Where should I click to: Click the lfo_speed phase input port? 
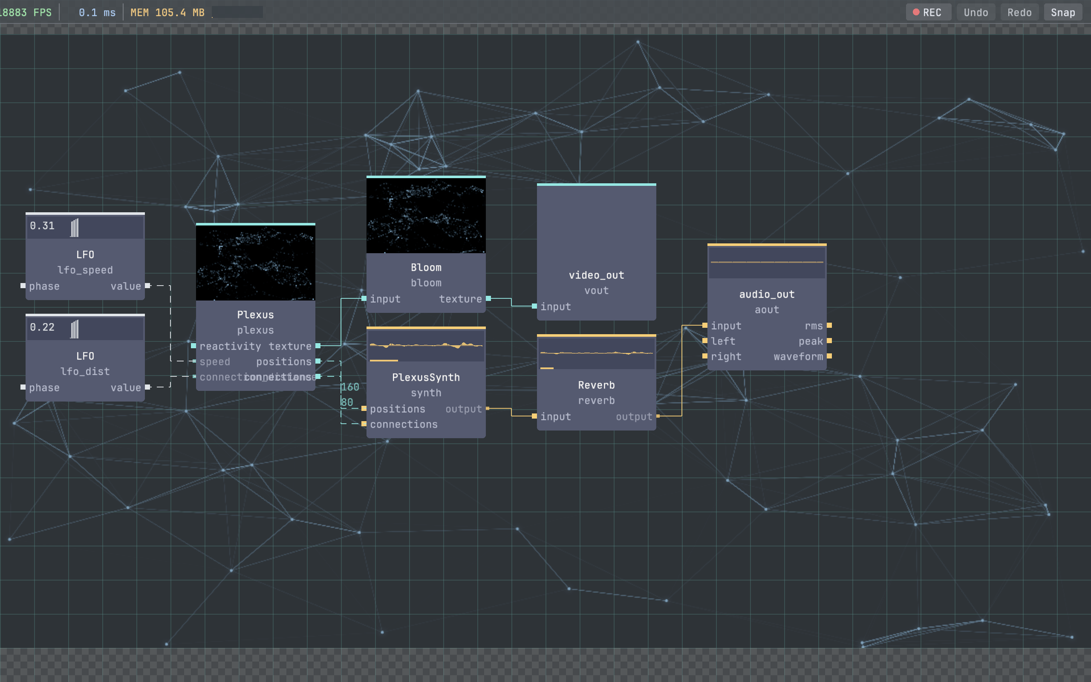click(x=23, y=286)
